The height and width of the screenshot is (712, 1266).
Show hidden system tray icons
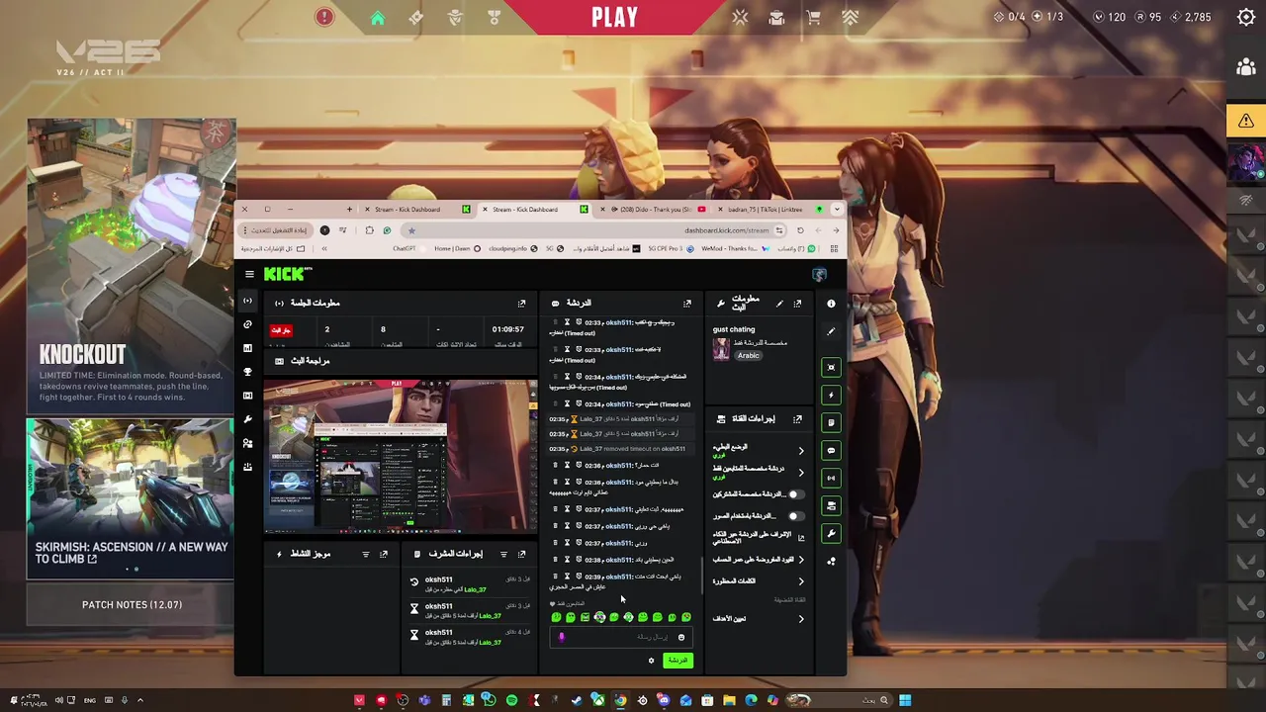139,700
